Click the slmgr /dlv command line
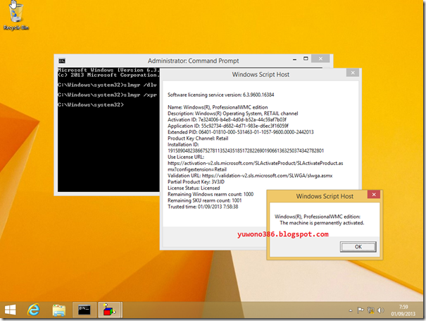Viewport: 426px width, 321px height. (107, 85)
